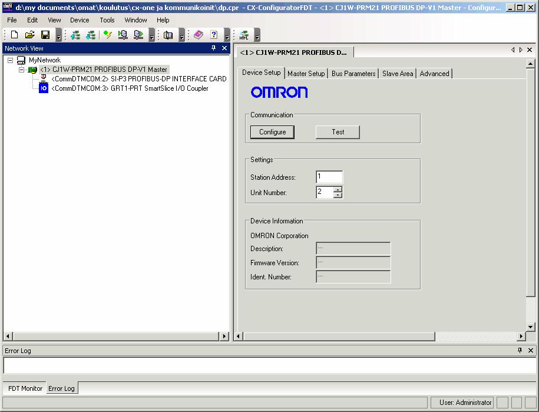
Task: Click device panel vertical scroll-down arrow
Action: point(530,327)
